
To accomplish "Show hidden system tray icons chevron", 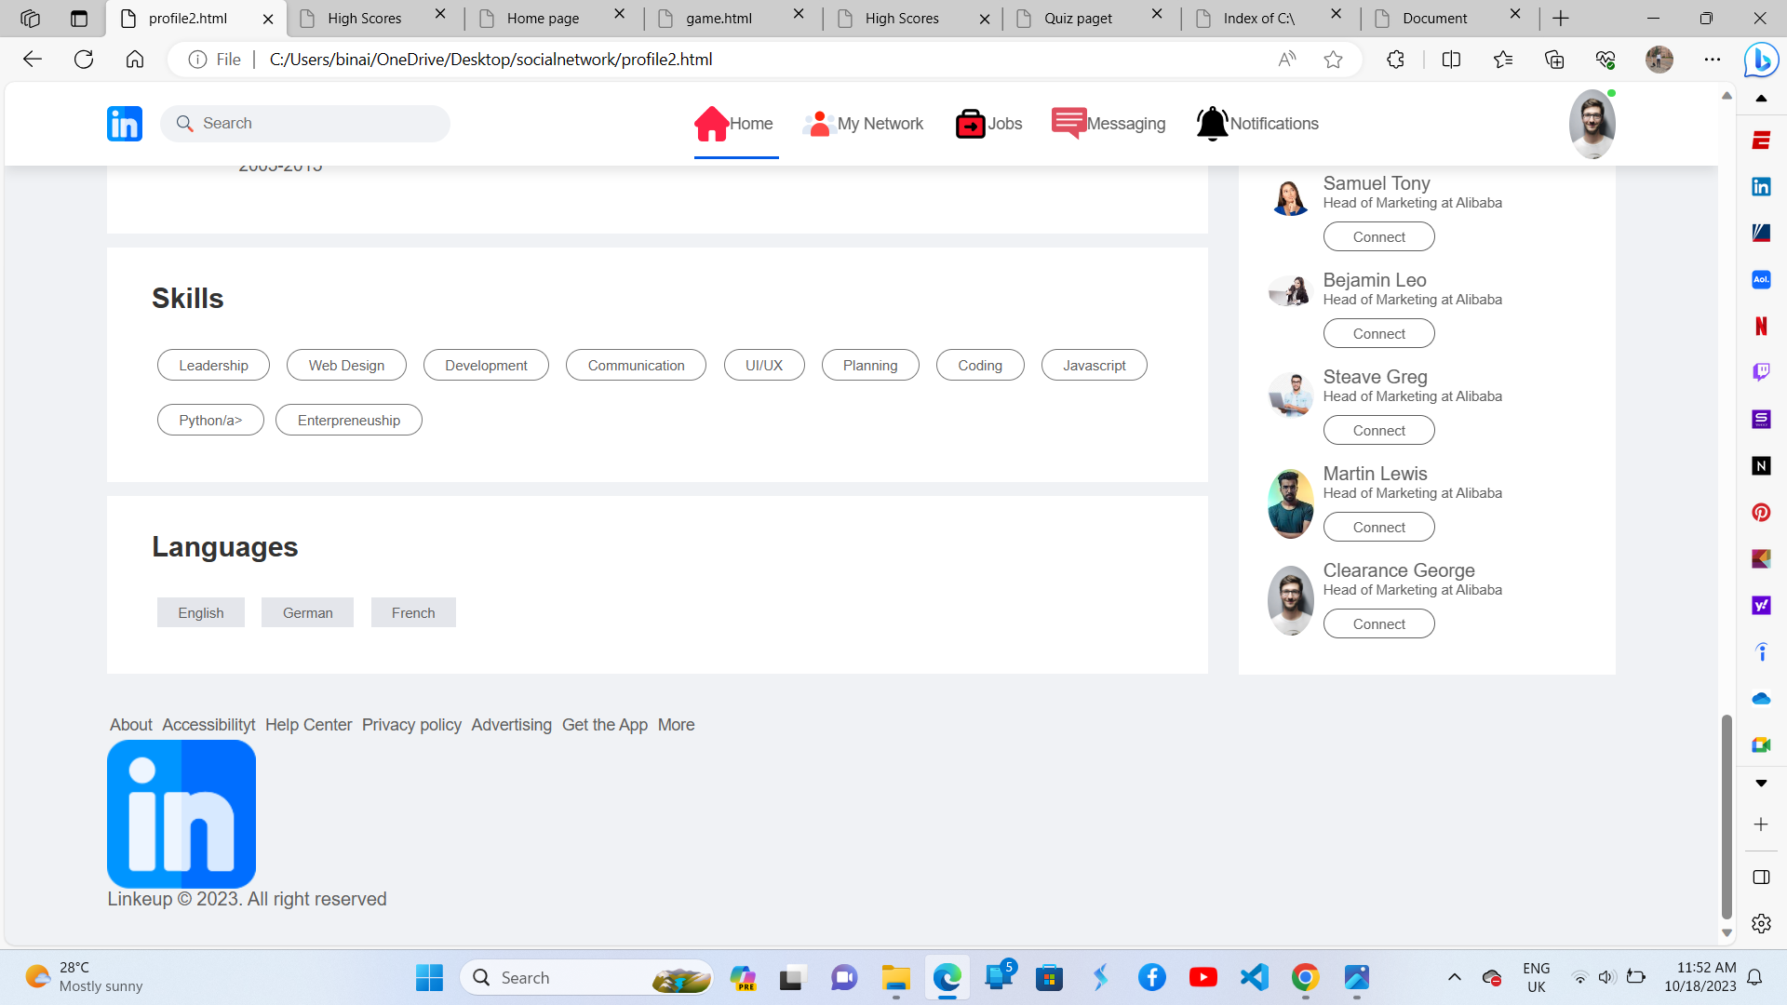I will [x=1454, y=977].
